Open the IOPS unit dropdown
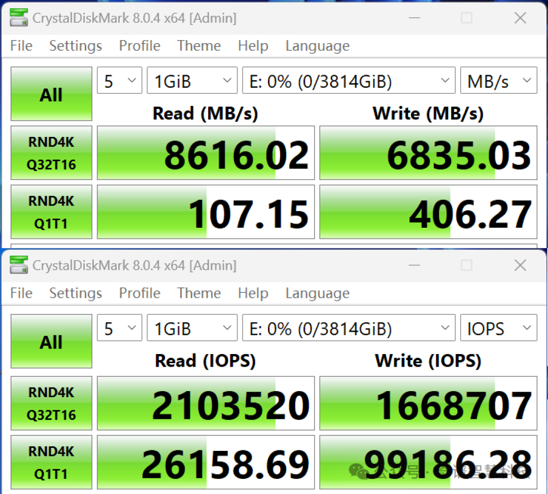The image size is (548, 494). [x=498, y=328]
